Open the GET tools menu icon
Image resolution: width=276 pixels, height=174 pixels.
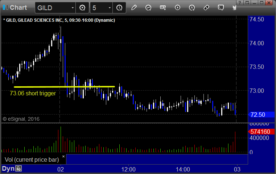click(x=163, y=8)
